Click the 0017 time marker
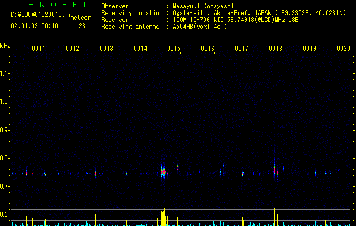 point(242,49)
